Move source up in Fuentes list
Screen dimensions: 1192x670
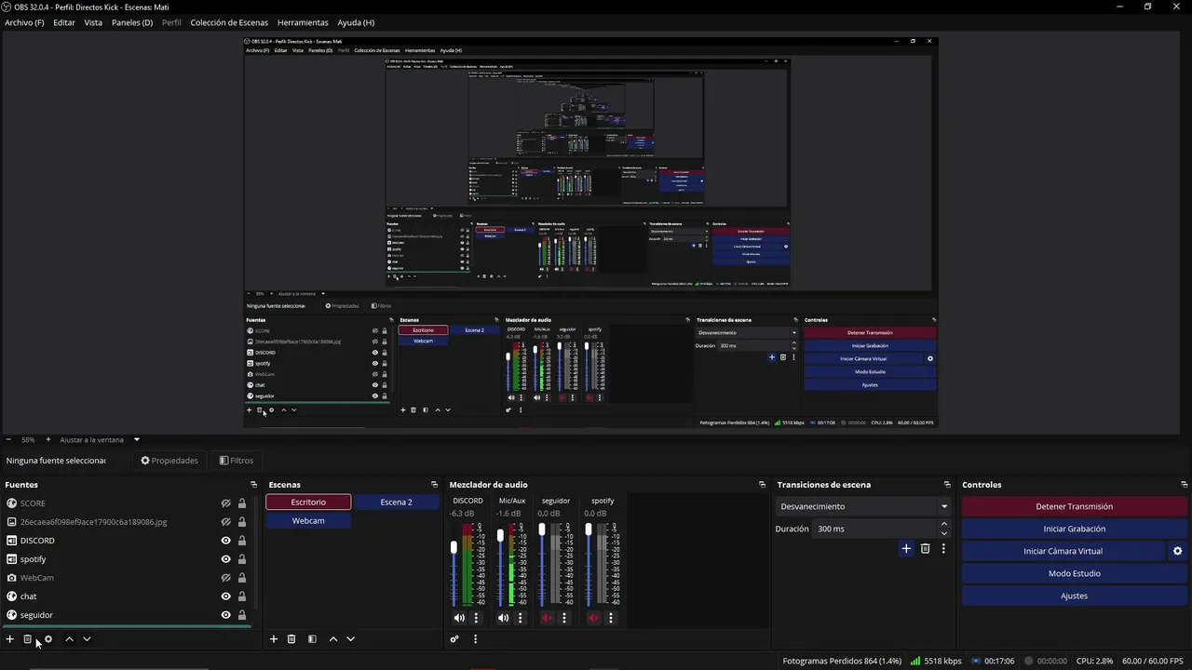pyautogui.click(x=69, y=639)
